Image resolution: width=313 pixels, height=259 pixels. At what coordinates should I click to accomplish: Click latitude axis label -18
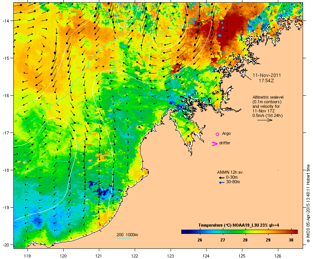pyautogui.click(x=5, y=170)
